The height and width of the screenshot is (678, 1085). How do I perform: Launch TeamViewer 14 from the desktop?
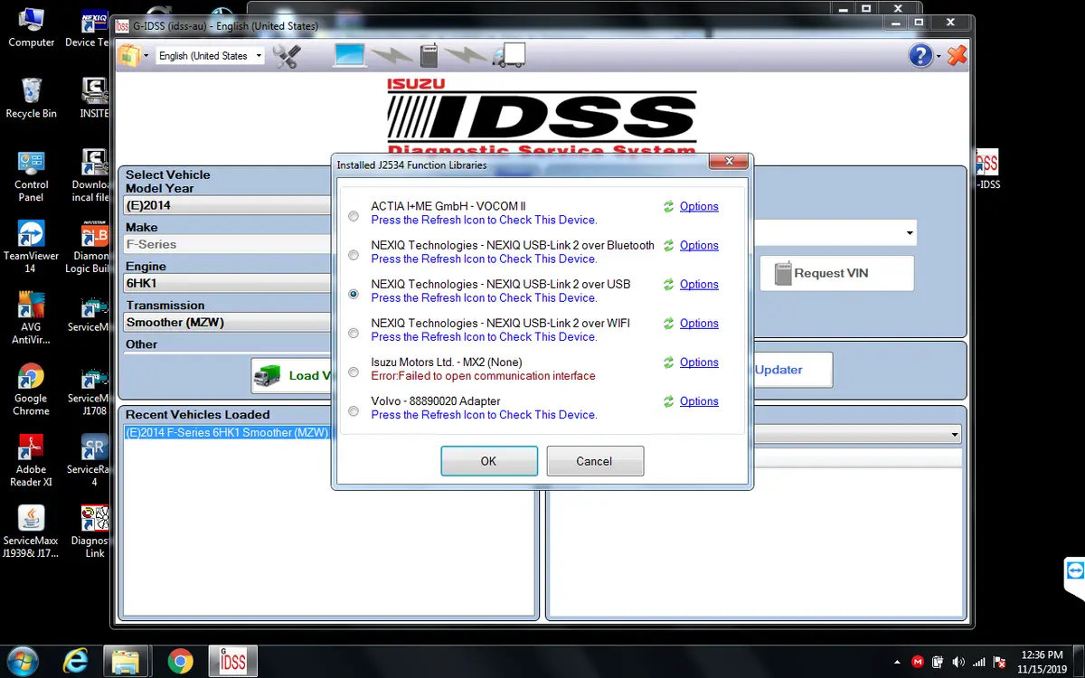(31, 247)
